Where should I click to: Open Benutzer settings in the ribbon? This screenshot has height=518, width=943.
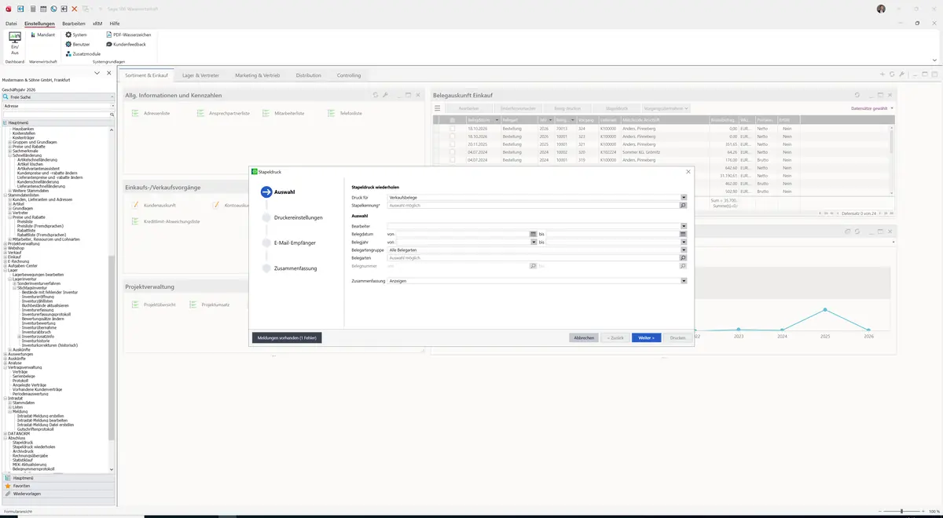pos(77,44)
